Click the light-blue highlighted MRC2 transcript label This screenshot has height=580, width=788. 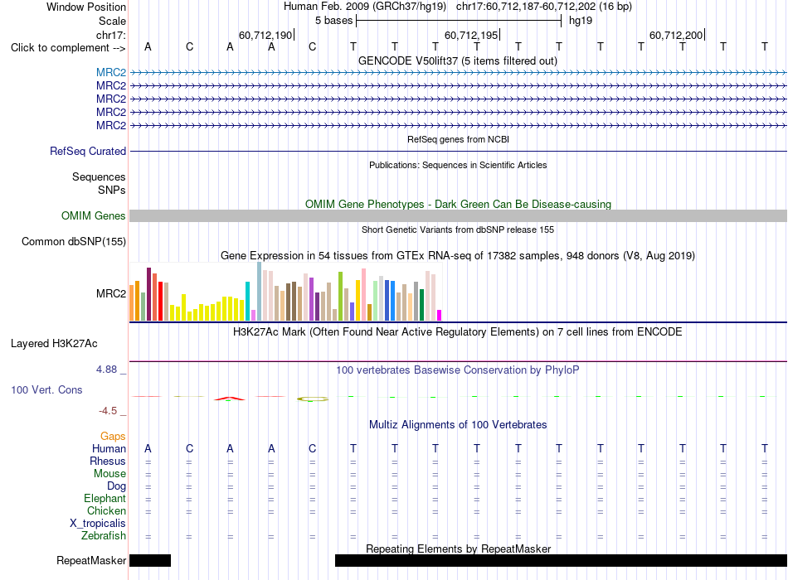click(111, 72)
